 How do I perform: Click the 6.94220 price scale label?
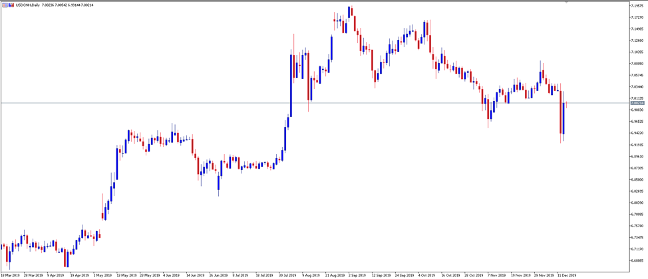pos(637,133)
